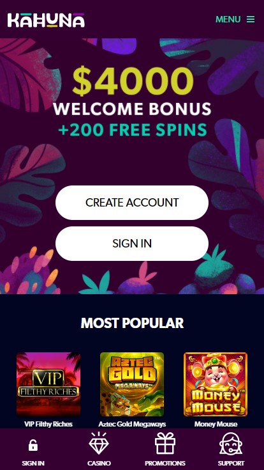
Task: Click the +200 Free Spins text
Action: (133, 129)
